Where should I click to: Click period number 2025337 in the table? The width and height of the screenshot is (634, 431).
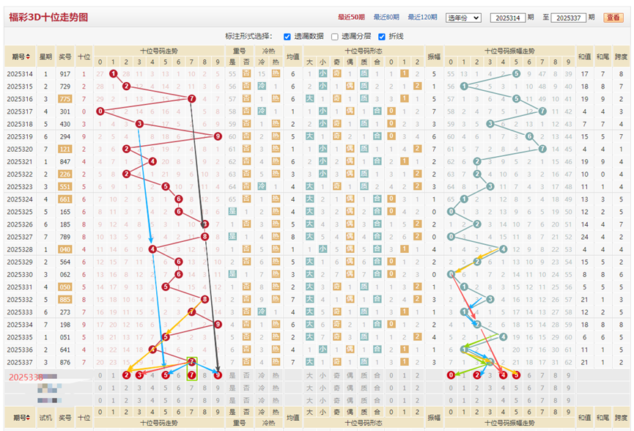20,362
